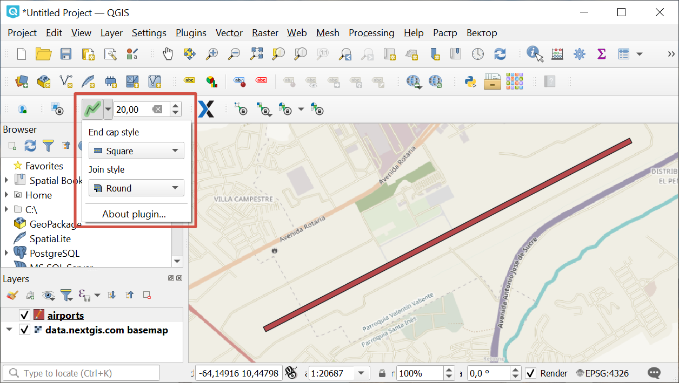The image size is (679, 383).
Task: Click Remove Layer icon in Layers panel
Action: [147, 295]
